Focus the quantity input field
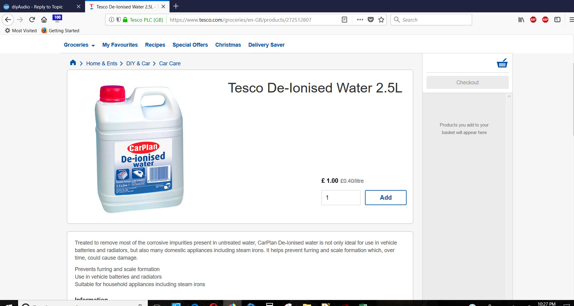 coord(341,198)
